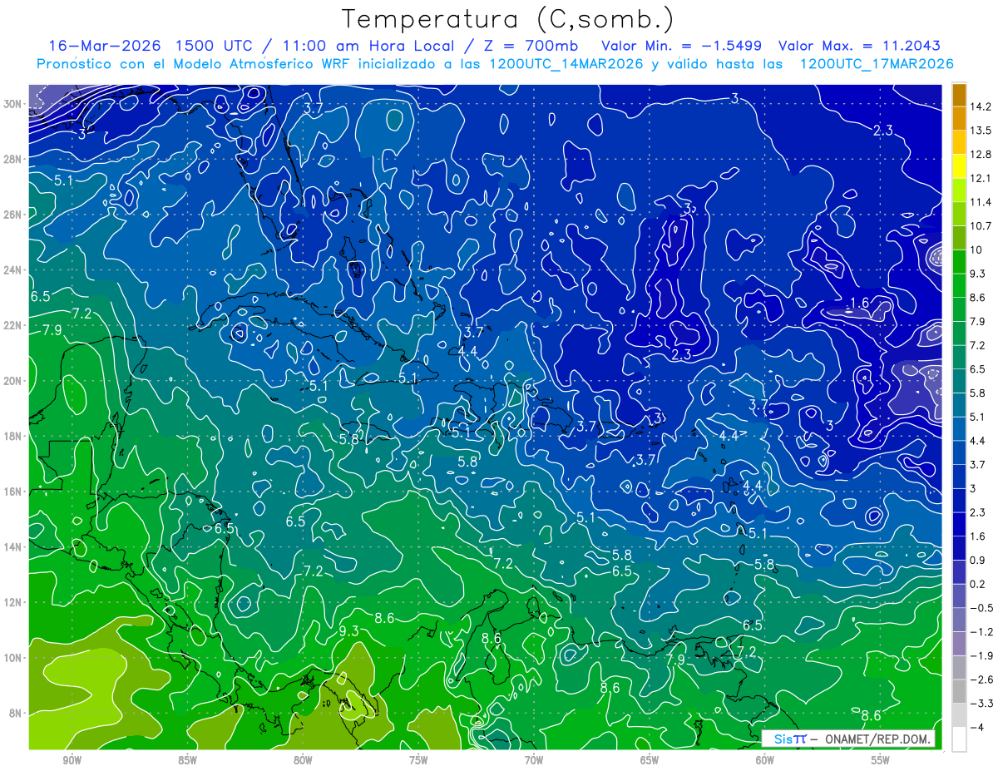The width and height of the screenshot is (998, 771).
Task: Click the 80W longitude axis label
Action: click(303, 760)
